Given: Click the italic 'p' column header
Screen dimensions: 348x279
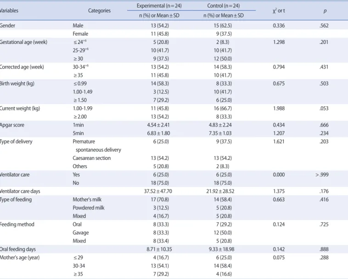Looking at the screenshot, I should click(325, 11).
